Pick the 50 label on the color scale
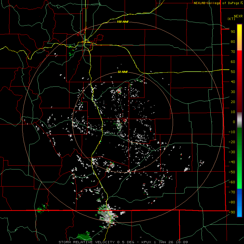244x244 pixels. (233, 72)
